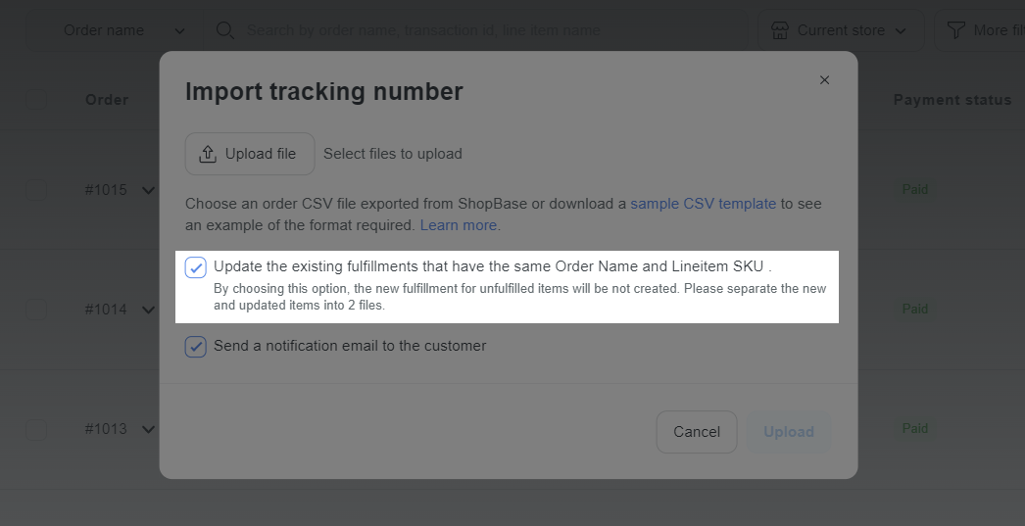Click the Upload button
The width and height of the screenshot is (1025, 526).
coord(789,432)
